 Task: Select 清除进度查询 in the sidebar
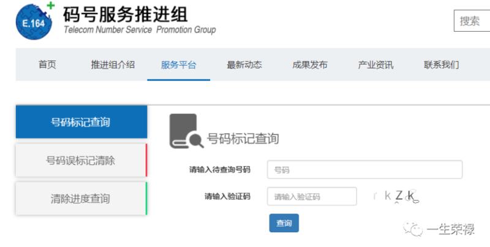(x=81, y=199)
